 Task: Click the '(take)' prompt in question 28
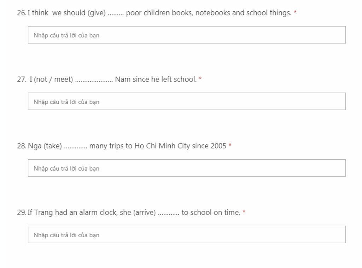click(53, 146)
